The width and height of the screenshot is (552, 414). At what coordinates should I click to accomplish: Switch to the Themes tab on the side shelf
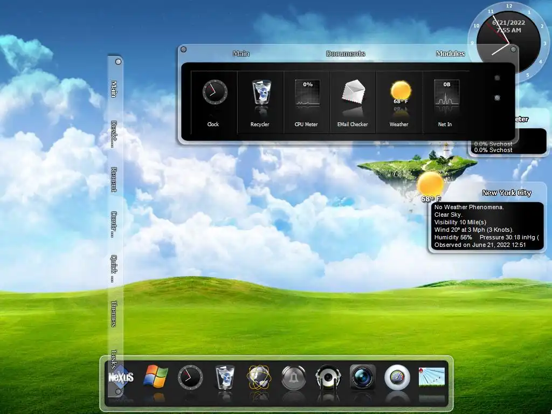click(114, 314)
